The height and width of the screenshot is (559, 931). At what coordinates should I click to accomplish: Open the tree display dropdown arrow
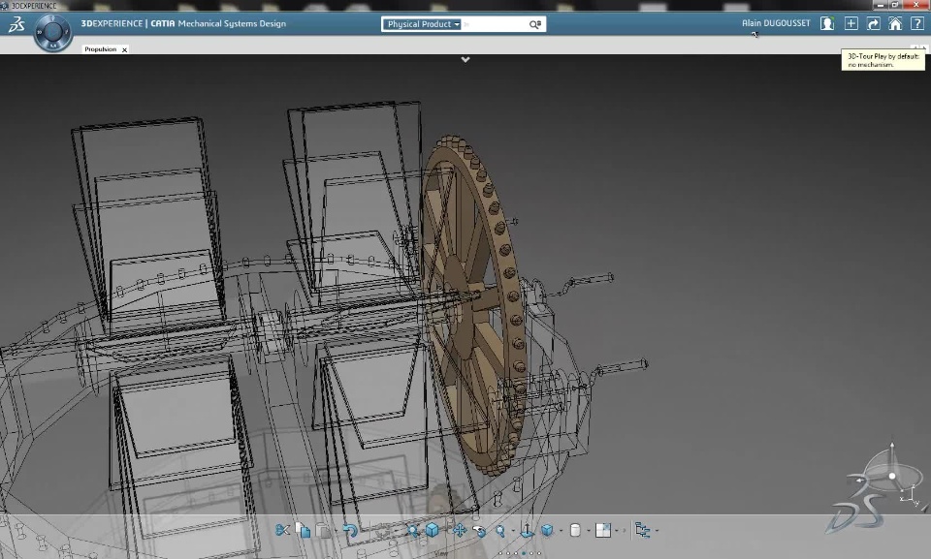coord(657,531)
